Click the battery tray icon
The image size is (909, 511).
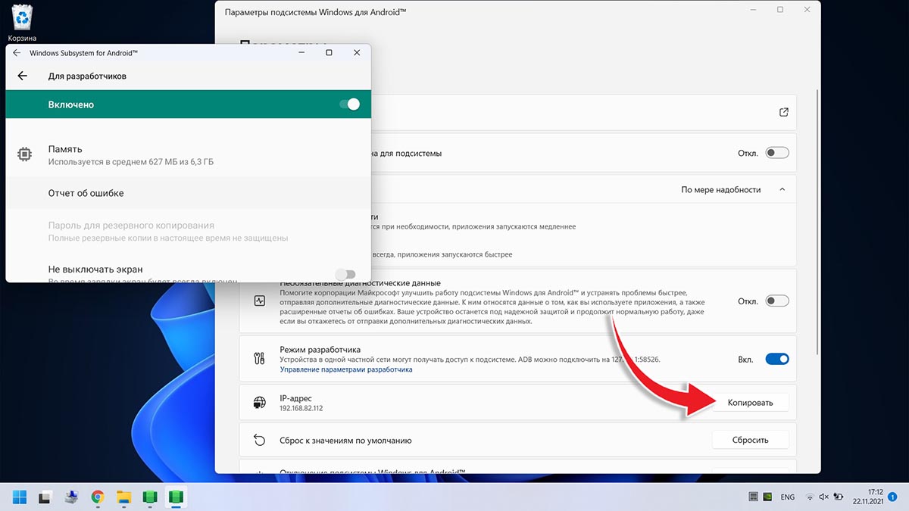(838, 497)
